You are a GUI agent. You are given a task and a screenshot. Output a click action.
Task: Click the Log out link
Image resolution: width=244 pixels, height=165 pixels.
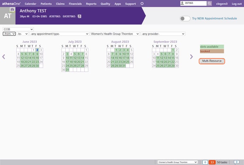237,4
